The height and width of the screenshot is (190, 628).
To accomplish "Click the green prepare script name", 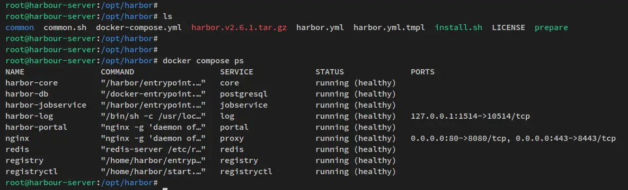I will pyautogui.click(x=552, y=28).
